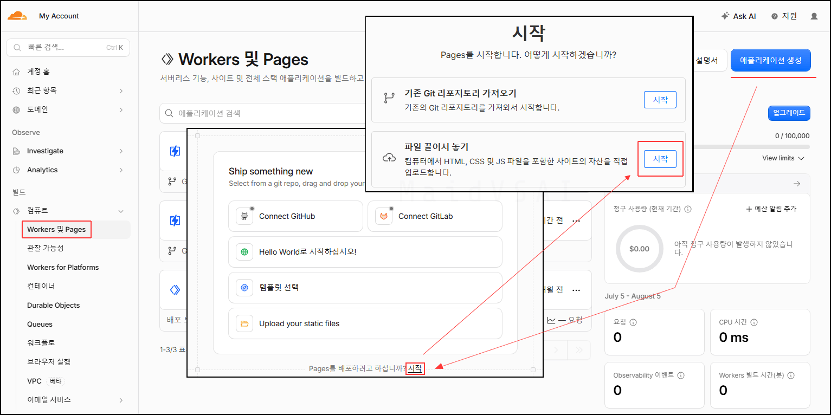Click the My Account label

coord(59,16)
